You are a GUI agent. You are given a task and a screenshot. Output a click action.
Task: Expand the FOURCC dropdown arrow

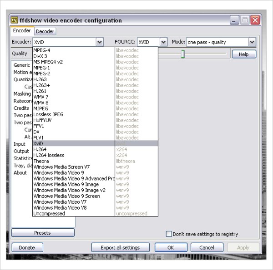pyautogui.click(x=163, y=42)
